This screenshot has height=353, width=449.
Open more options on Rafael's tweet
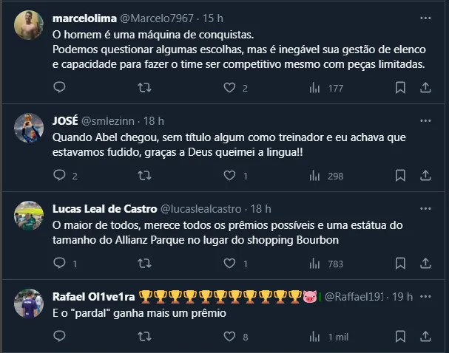tap(425, 296)
